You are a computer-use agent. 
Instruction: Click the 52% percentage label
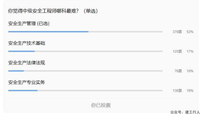click(x=190, y=32)
